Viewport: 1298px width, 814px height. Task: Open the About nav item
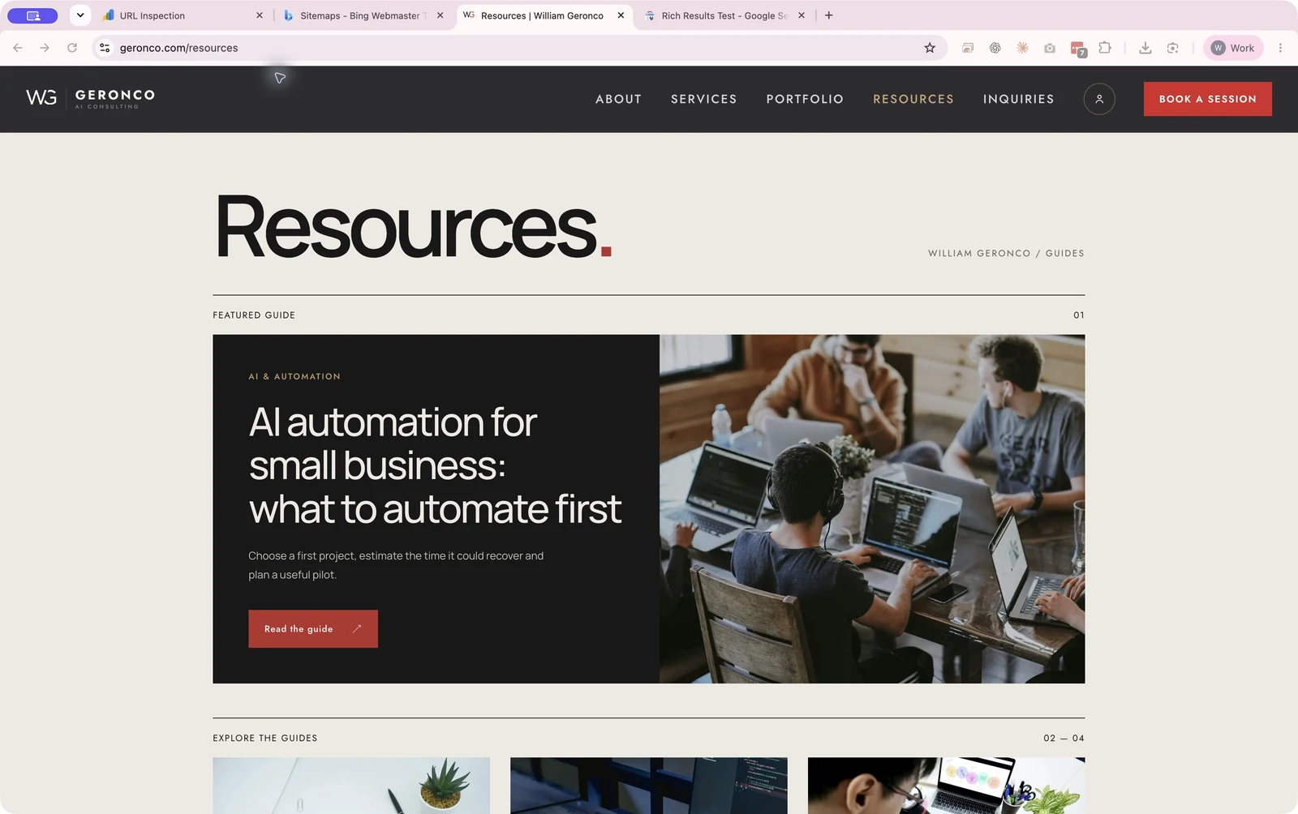pyautogui.click(x=618, y=99)
